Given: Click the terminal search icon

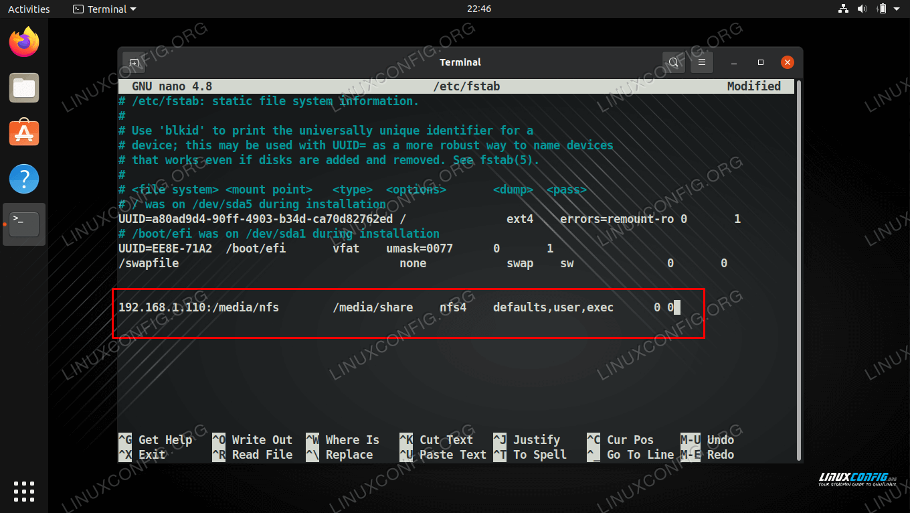Looking at the screenshot, I should [x=674, y=62].
